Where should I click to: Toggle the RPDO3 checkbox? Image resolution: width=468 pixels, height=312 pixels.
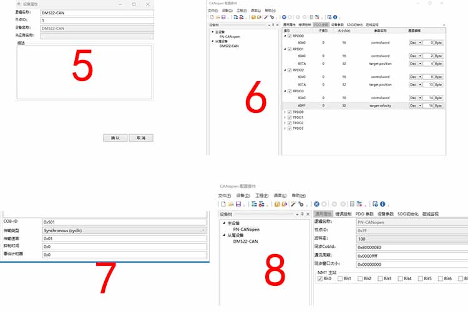(x=290, y=91)
